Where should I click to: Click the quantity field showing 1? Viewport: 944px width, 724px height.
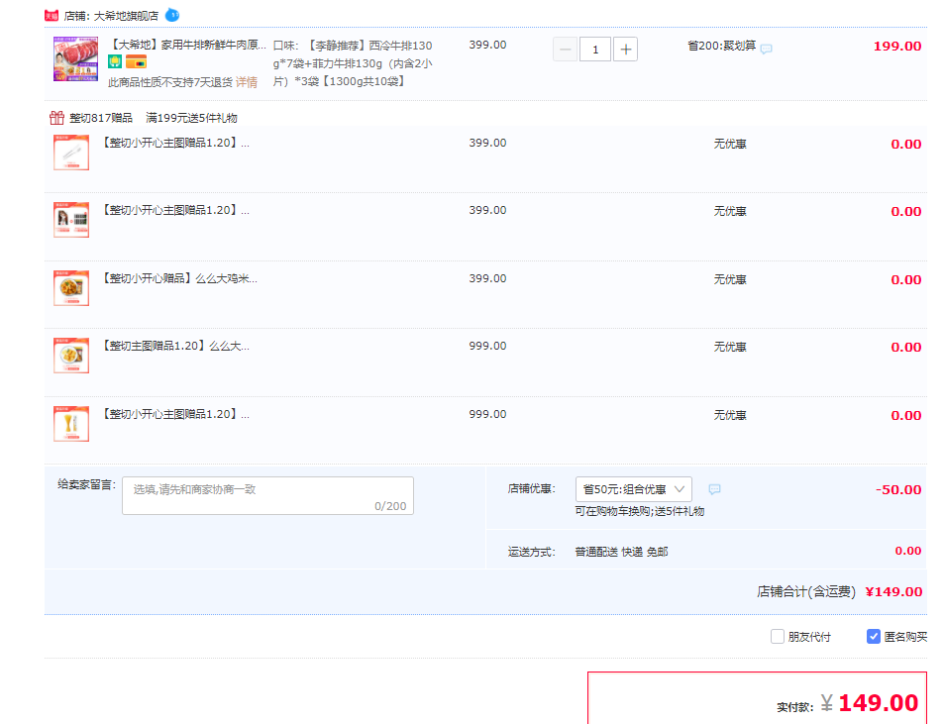pyautogui.click(x=595, y=50)
